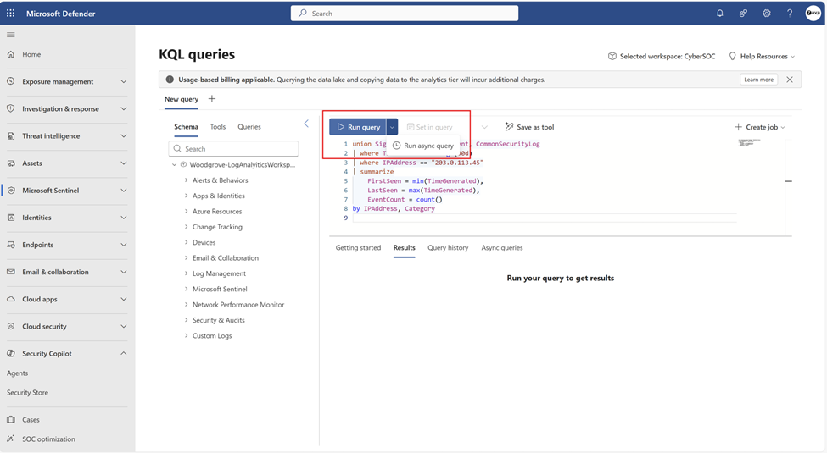This screenshot has height=453, width=827.
Task: Click the schema Search field
Action: 233,148
